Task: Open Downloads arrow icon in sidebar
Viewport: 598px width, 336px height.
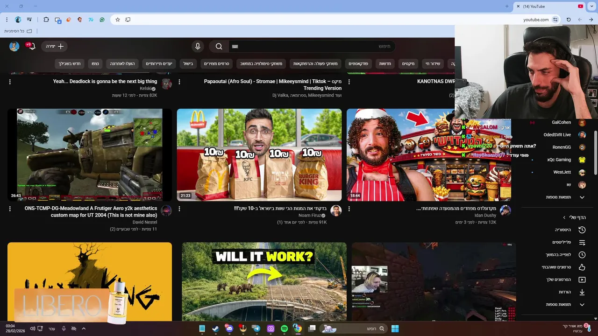Action: 582,292
